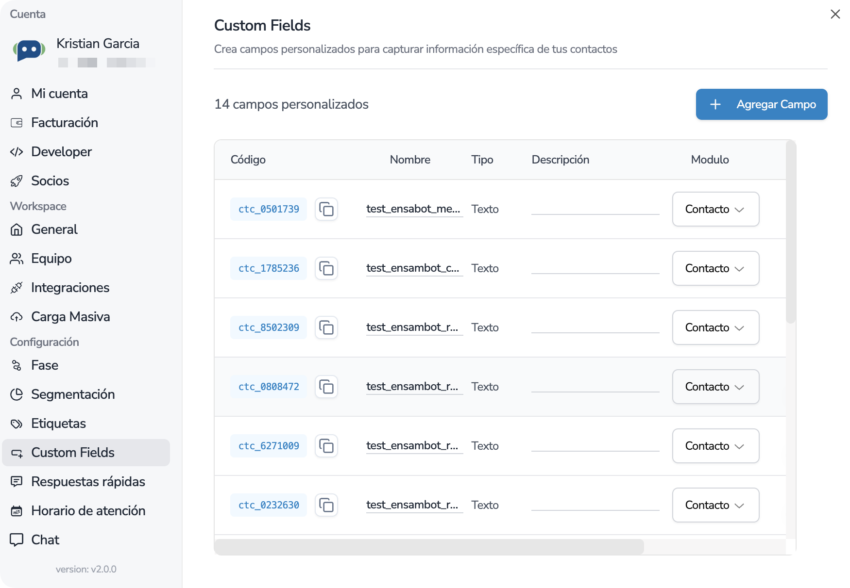Click the Developer code brackets icon
Viewport: 850px width, 588px height.
pos(17,152)
